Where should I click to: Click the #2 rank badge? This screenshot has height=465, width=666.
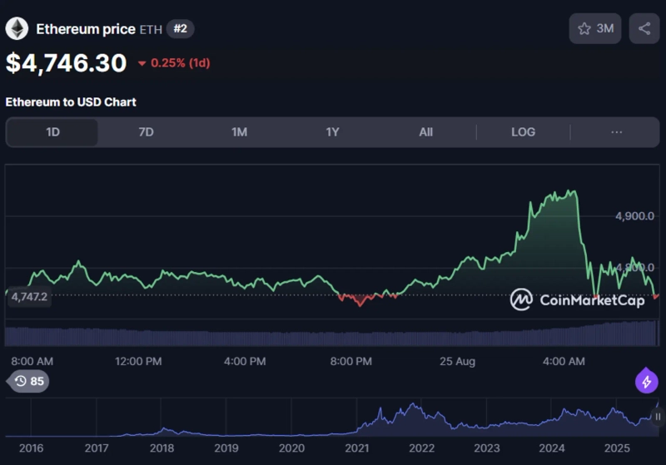click(x=181, y=29)
